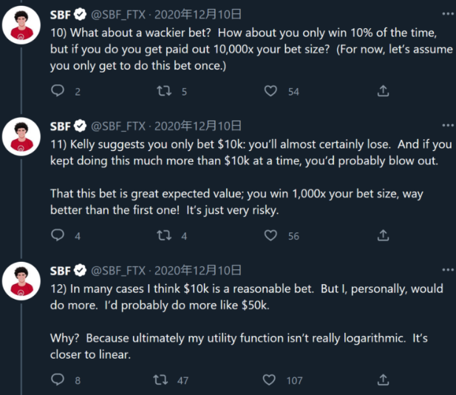Viewport: 456px width, 395px height.
Task: Share the Kelly suggests tweet
Action: coord(383,235)
